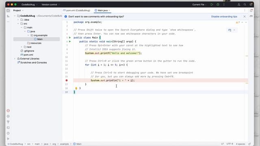Open the toolbar More Actions menu

tap(224, 4)
